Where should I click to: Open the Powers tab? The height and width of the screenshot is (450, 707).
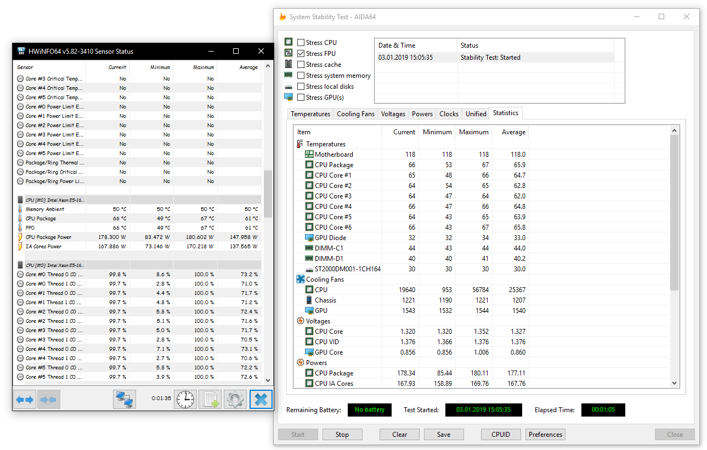[x=422, y=114]
